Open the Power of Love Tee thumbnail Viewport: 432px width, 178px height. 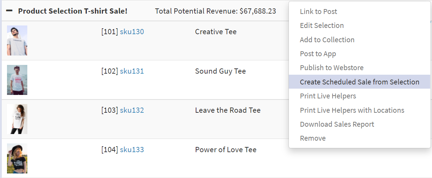tap(17, 158)
